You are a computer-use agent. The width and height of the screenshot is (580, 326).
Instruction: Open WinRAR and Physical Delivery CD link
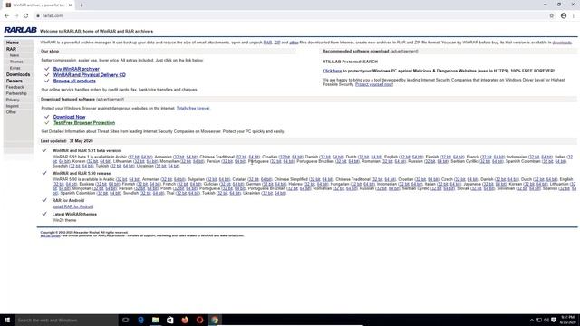[x=90, y=74]
